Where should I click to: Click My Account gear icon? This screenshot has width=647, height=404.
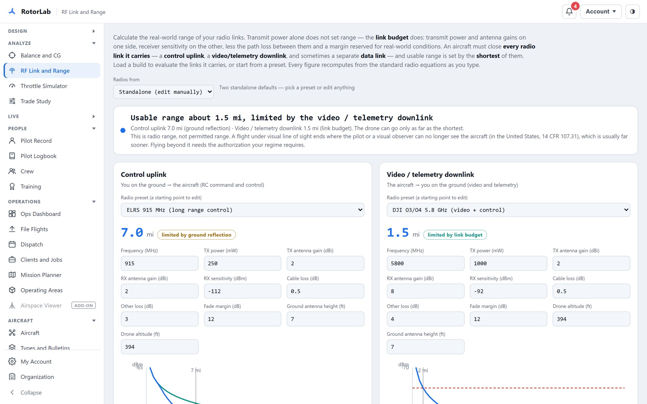coord(12,361)
